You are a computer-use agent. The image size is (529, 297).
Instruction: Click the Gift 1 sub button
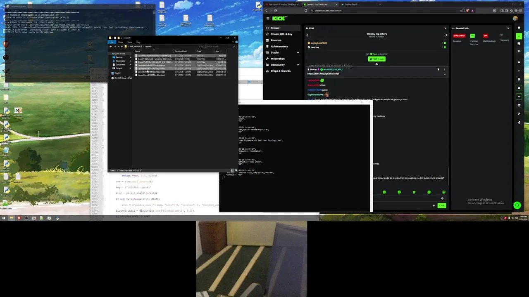point(376,59)
